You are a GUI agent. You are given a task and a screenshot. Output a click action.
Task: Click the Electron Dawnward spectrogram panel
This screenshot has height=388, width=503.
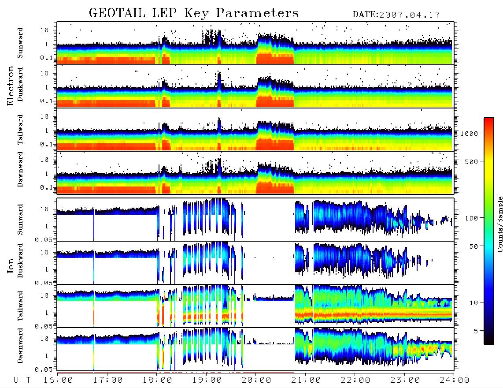click(255, 172)
